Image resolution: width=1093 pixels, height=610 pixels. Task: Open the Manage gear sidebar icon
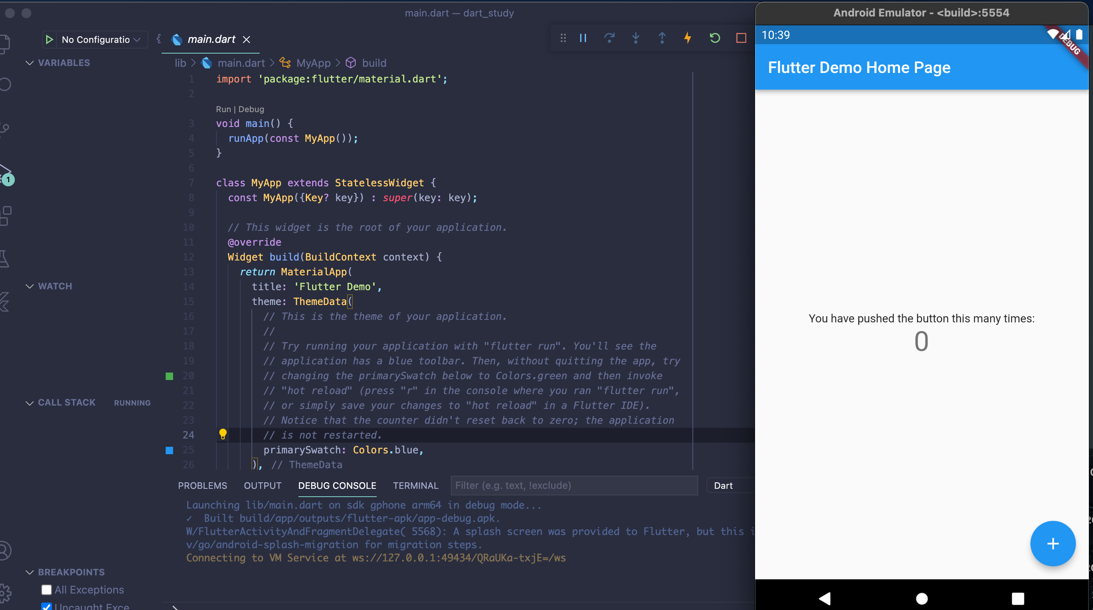click(5, 593)
